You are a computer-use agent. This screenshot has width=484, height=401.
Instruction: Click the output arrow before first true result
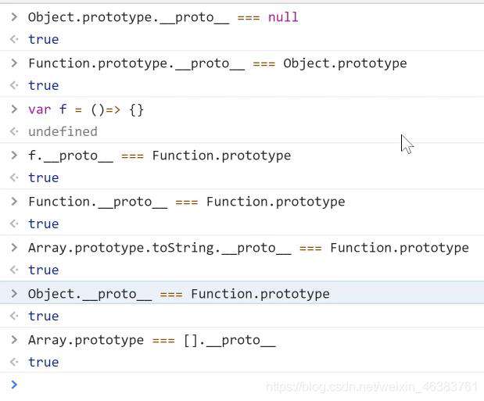[x=14, y=39]
